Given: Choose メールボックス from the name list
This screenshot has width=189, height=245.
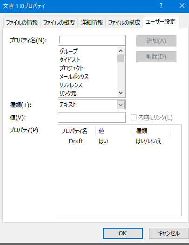Looking at the screenshot, I should pyautogui.click(x=74, y=77).
